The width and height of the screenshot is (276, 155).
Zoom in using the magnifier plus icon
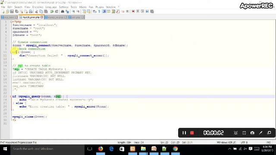(73, 12)
